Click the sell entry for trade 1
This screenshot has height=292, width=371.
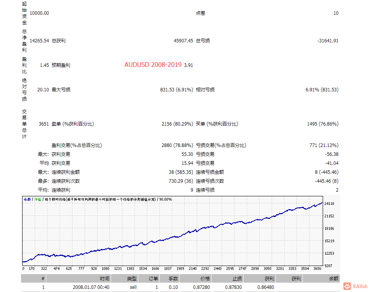pyautogui.click(x=133, y=287)
